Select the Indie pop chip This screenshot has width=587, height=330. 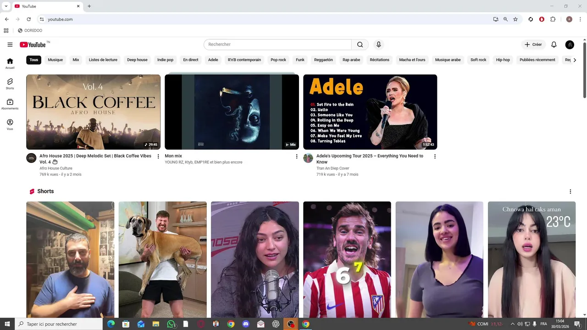tap(165, 60)
